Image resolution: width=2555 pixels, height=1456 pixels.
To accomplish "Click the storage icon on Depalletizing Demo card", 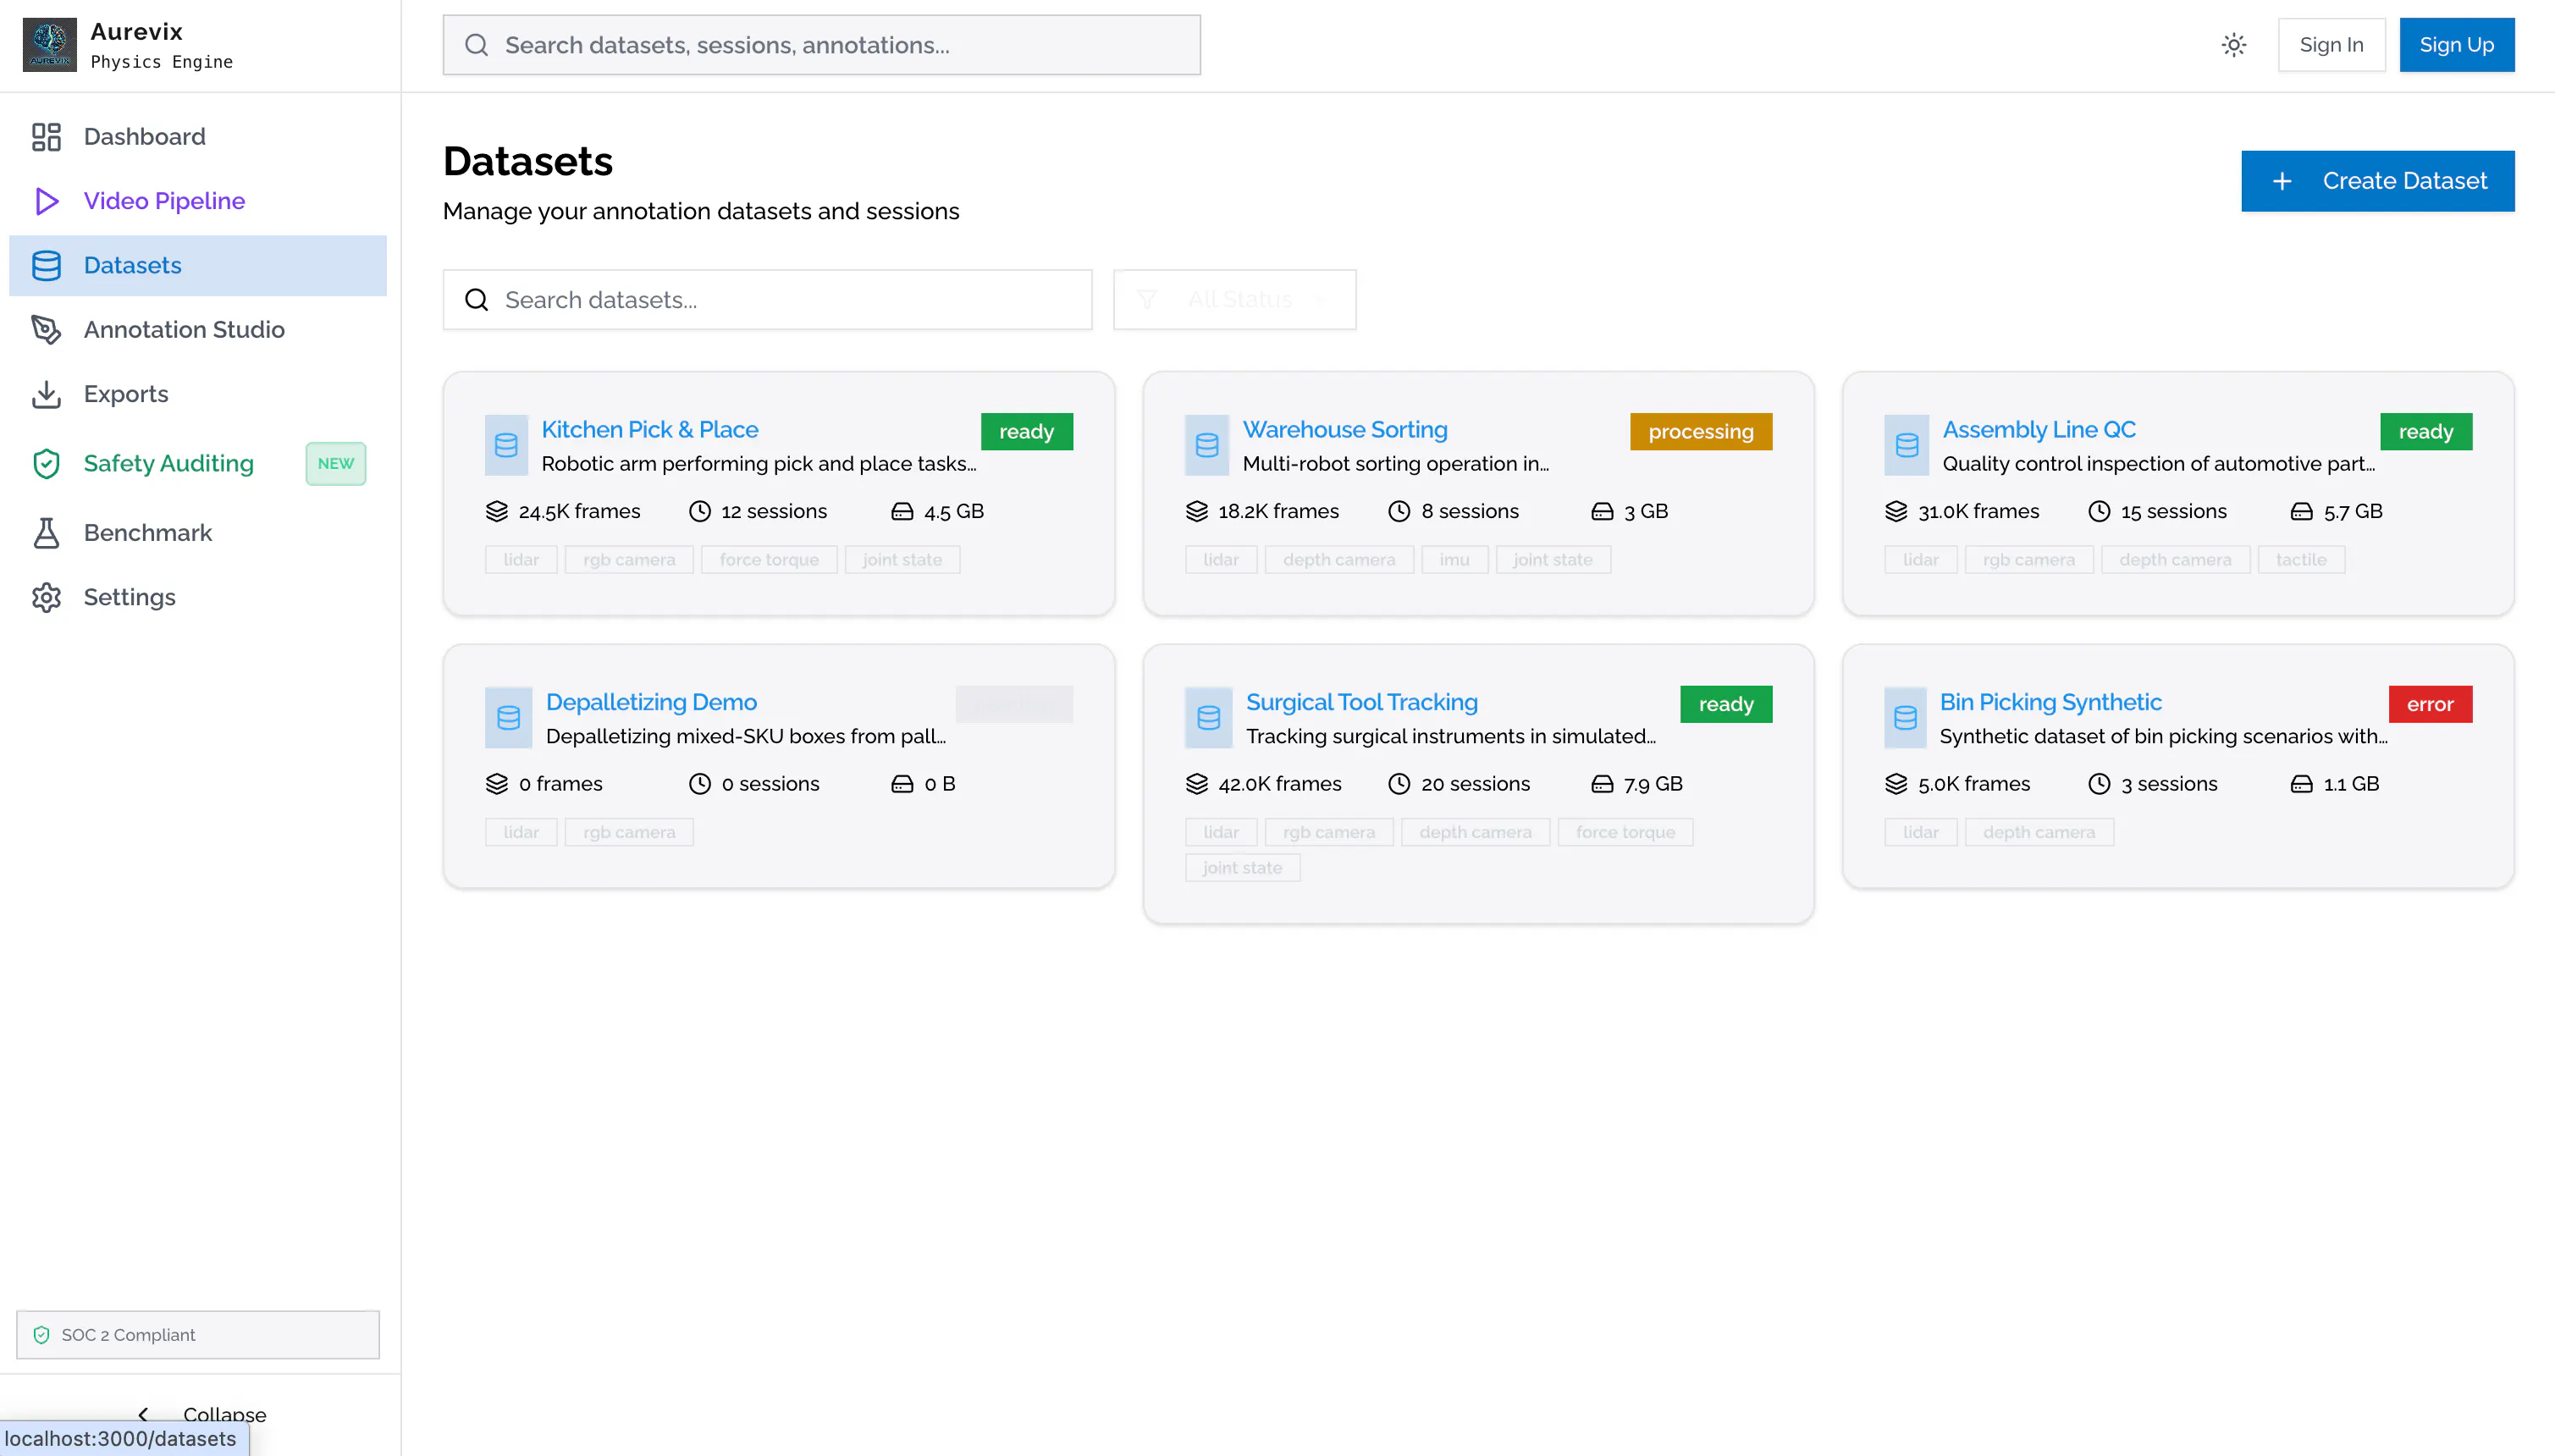I will pyautogui.click(x=902, y=784).
